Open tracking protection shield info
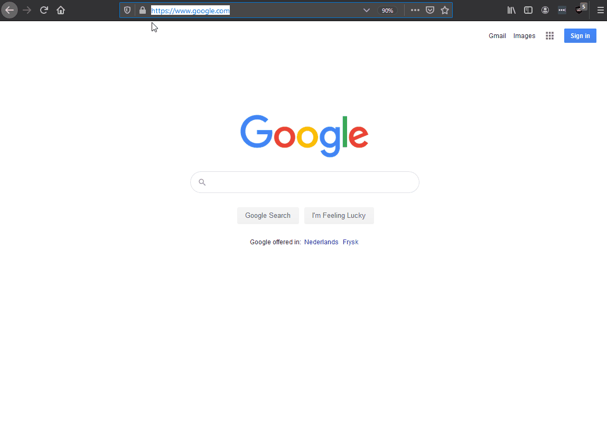Viewport: 607px width, 442px height. click(127, 10)
